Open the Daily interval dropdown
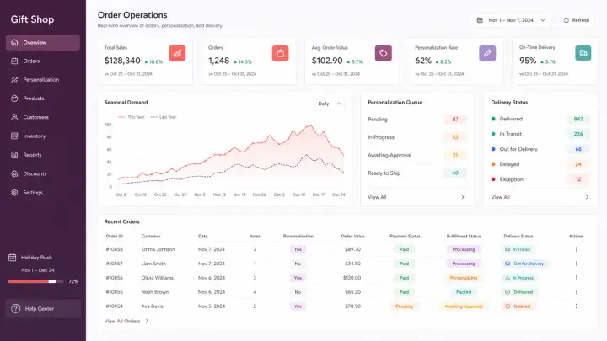Screen dimensions: 607x341 (329, 104)
